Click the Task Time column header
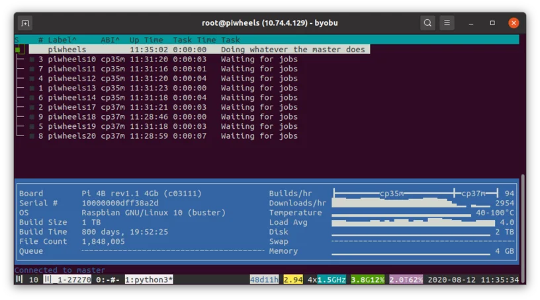The height and width of the screenshot is (300, 540). [x=195, y=40]
